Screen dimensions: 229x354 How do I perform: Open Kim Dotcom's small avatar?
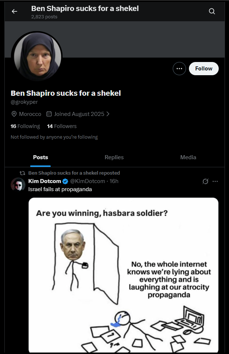(x=18, y=185)
